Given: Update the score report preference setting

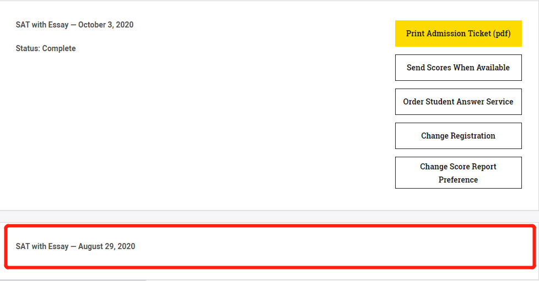Looking at the screenshot, I should pos(458,173).
